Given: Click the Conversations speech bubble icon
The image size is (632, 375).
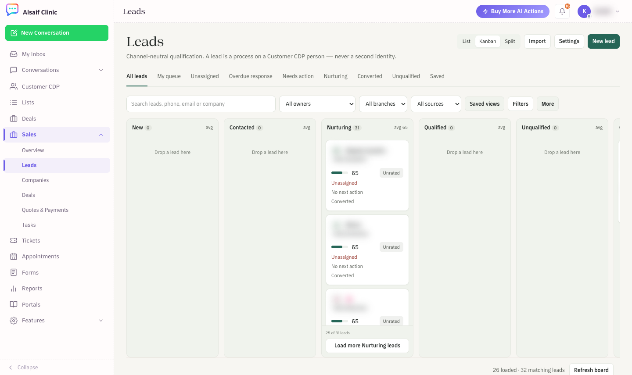Looking at the screenshot, I should pos(14,70).
